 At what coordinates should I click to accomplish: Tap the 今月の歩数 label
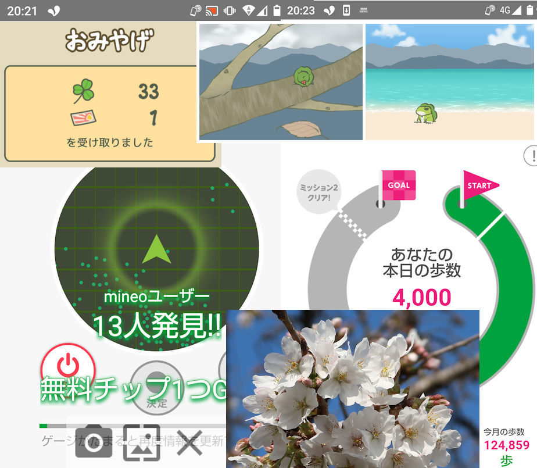click(x=504, y=432)
